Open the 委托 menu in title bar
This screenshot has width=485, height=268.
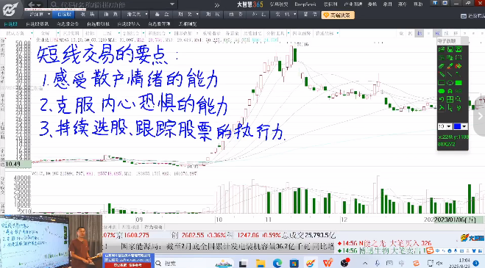(x=372, y=4)
